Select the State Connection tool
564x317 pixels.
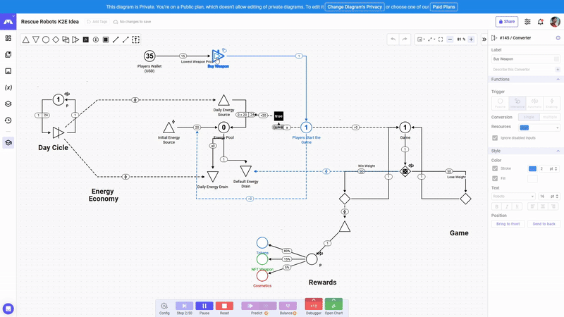coord(125,39)
